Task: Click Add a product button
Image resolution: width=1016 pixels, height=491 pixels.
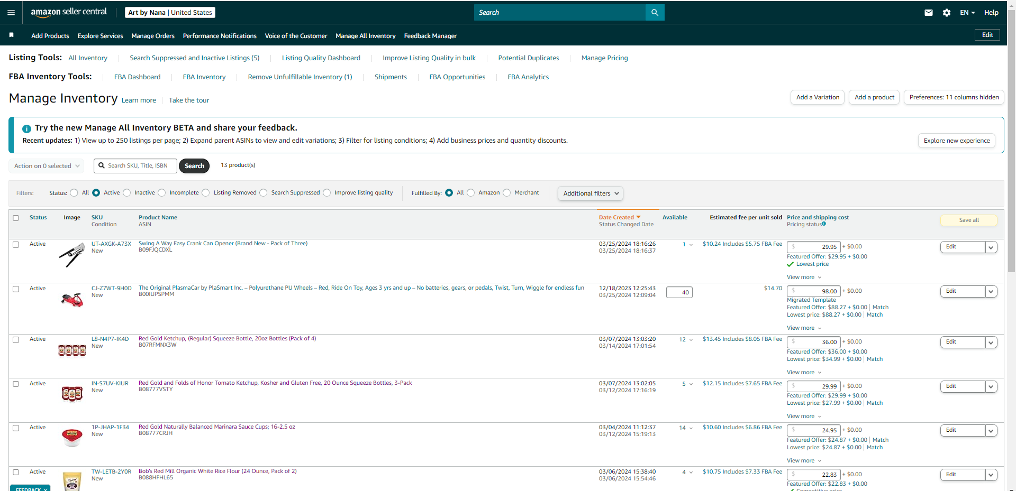Action: pos(874,97)
